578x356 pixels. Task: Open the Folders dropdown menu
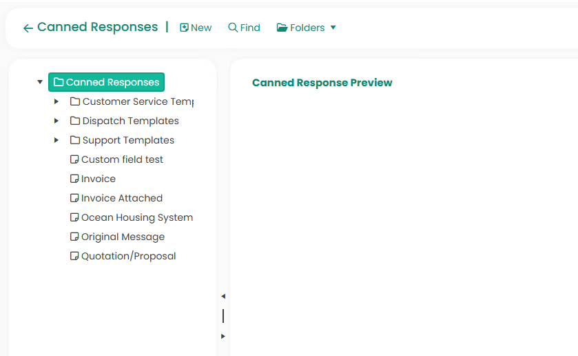(307, 28)
